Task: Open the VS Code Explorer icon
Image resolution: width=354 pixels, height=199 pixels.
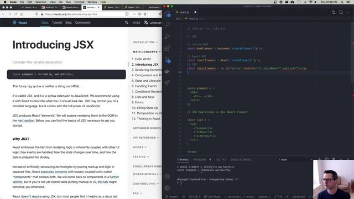Action: 167,14
